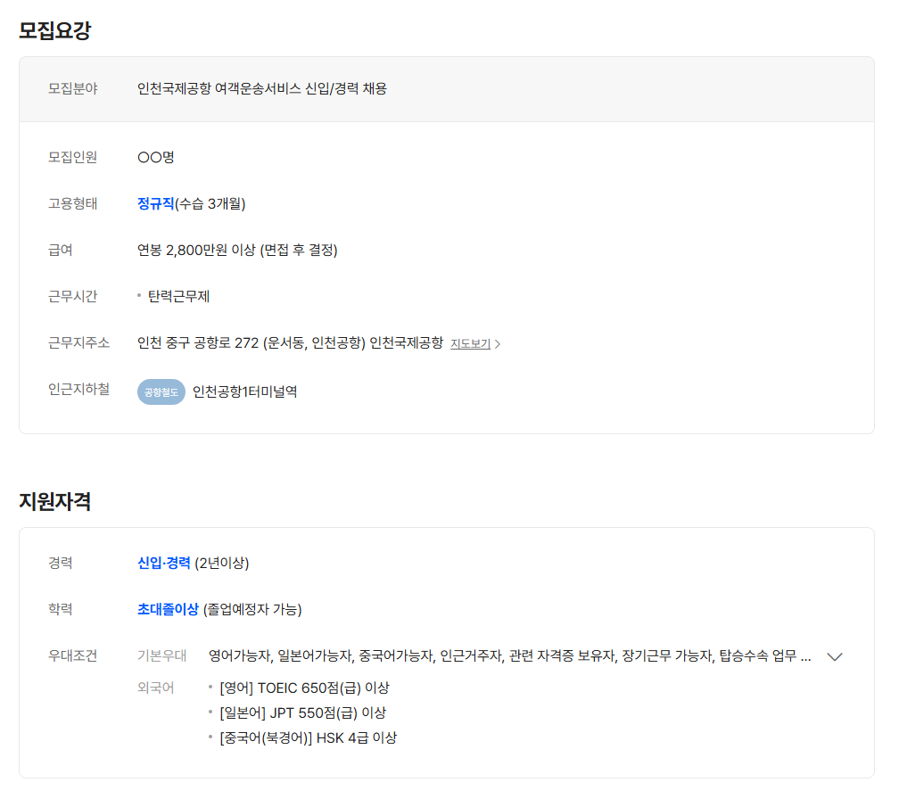Image resolution: width=899 pixels, height=799 pixels.
Task: Click the truncated 영어가능자 preferred conditions text
Action: [x=509, y=656]
